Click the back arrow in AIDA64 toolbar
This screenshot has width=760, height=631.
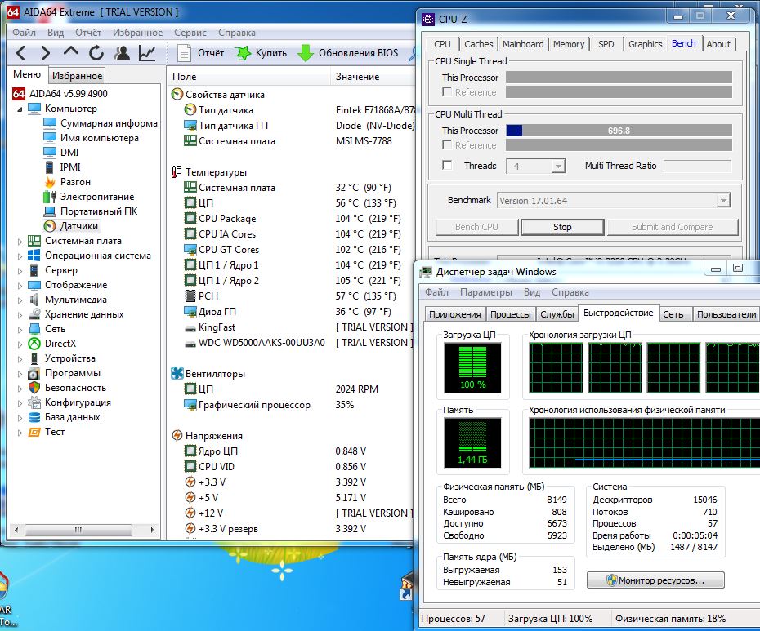(21, 53)
